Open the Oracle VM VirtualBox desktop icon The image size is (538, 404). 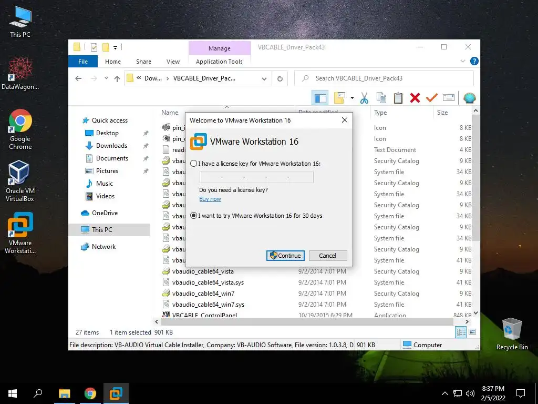(19, 181)
